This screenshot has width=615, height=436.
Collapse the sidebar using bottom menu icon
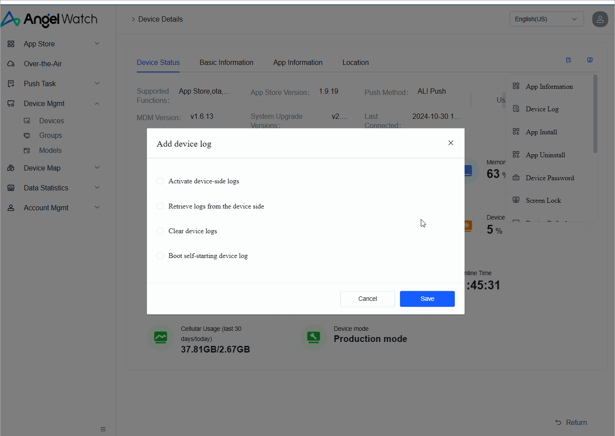point(103,429)
